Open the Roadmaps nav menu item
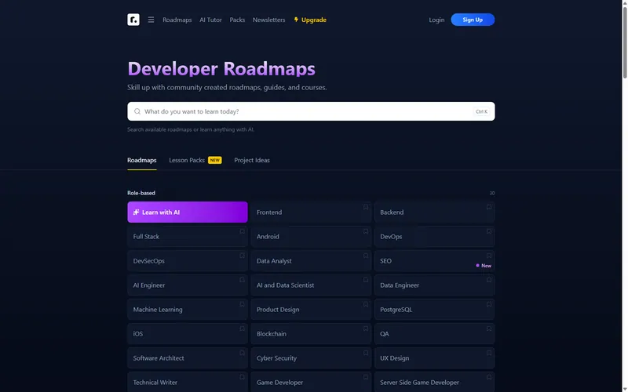The width and height of the screenshot is (628, 392). [x=177, y=20]
